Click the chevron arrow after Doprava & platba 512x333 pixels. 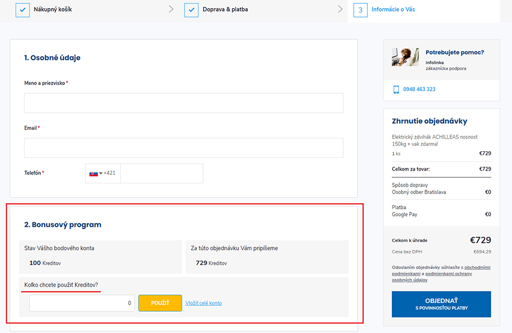tap(340, 9)
